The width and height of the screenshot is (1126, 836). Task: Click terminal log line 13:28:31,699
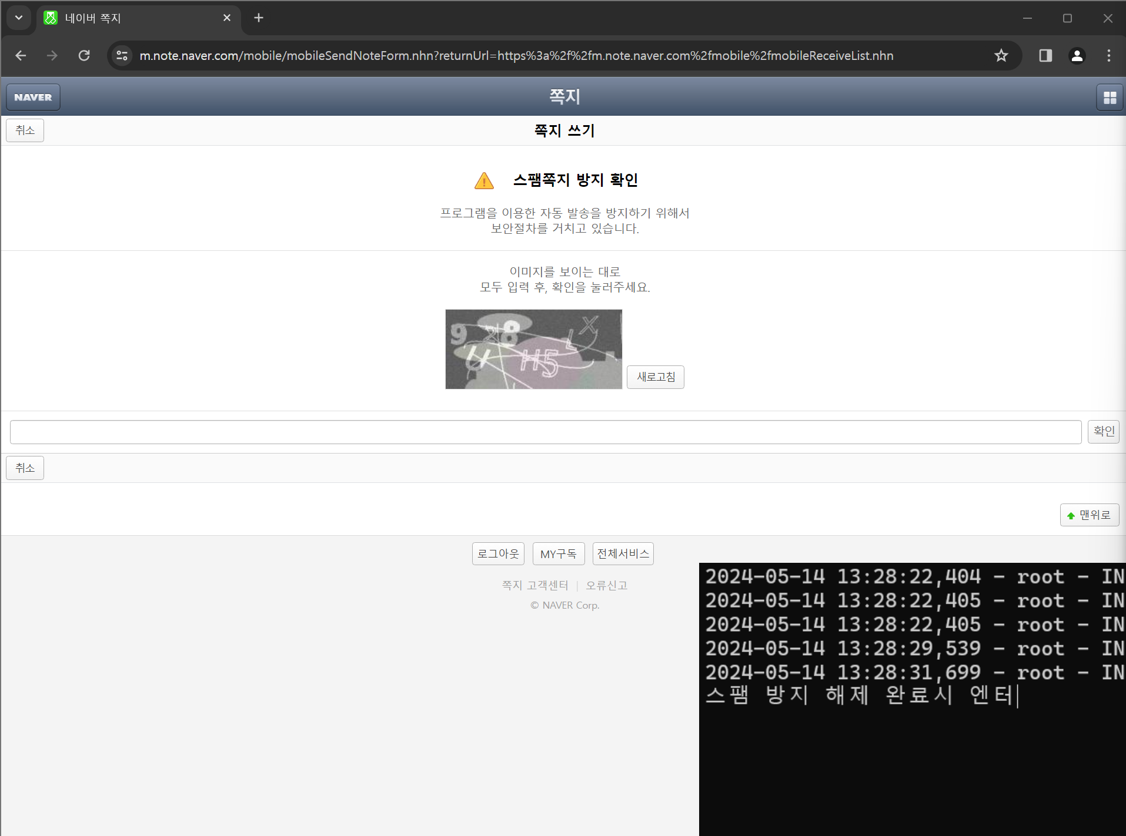point(914,672)
